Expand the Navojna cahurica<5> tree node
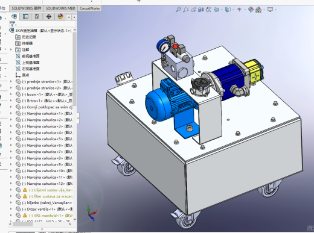 click(11, 139)
